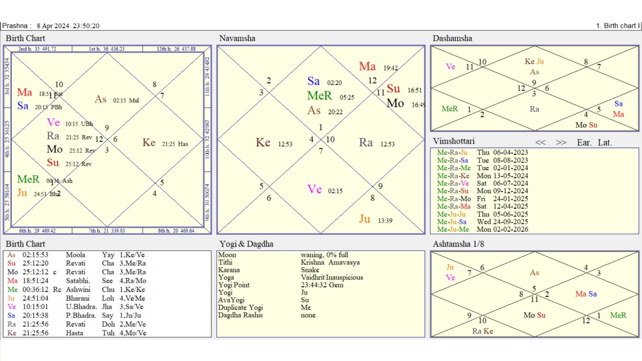Viewport: 642px width, 361px height.
Task: Click MeR in Dashamsha chart
Action: tap(450, 109)
